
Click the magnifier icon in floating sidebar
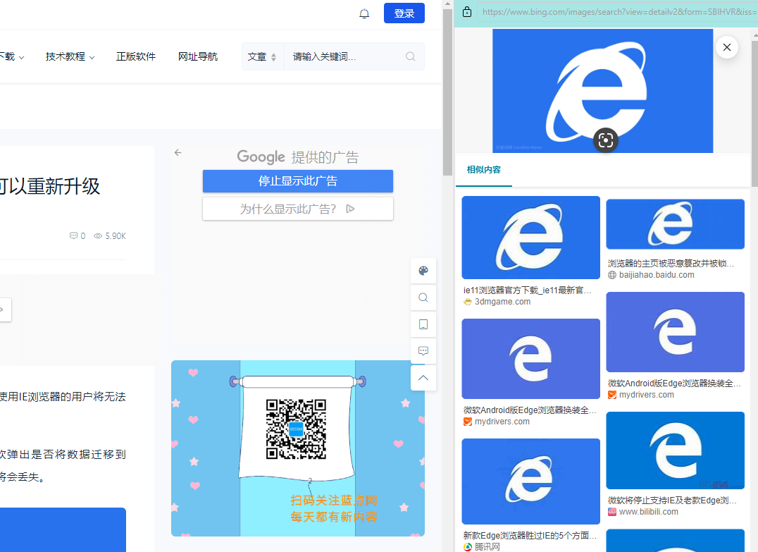tap(423, 298)
